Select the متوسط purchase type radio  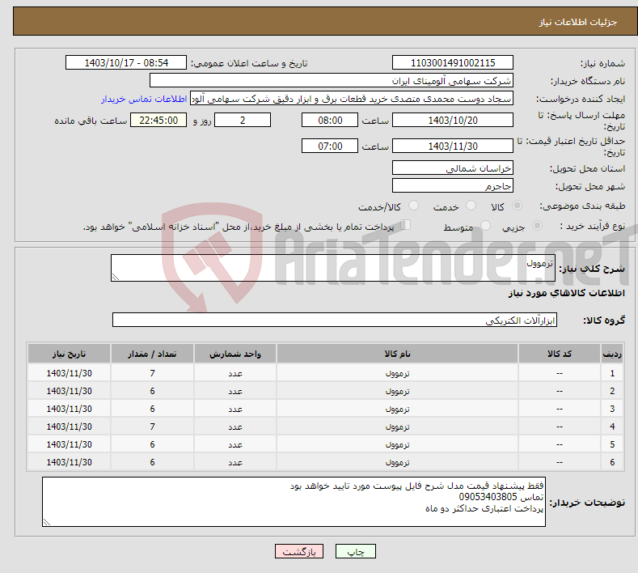tap(485, 226)
